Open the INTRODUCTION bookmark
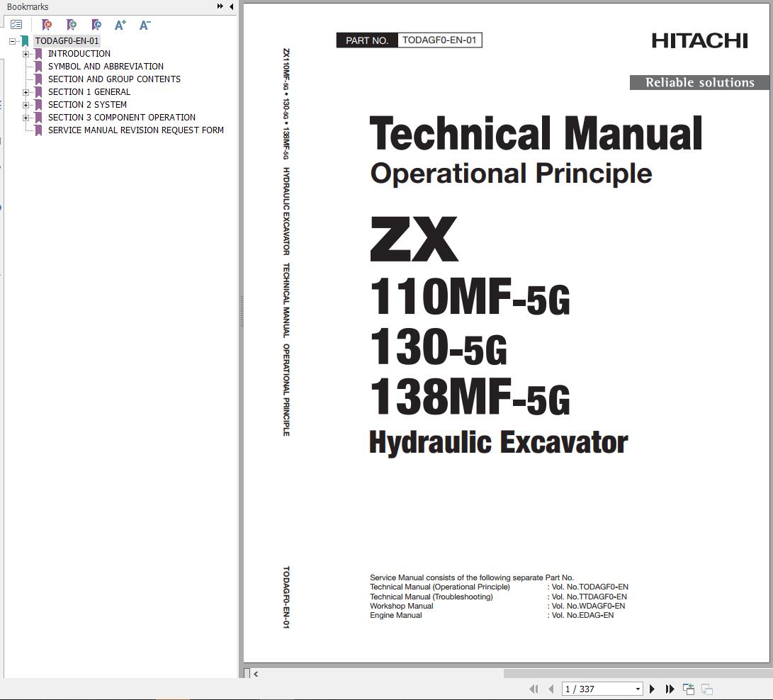The width and height of the screenshot is (773, 700). point(79,54)
